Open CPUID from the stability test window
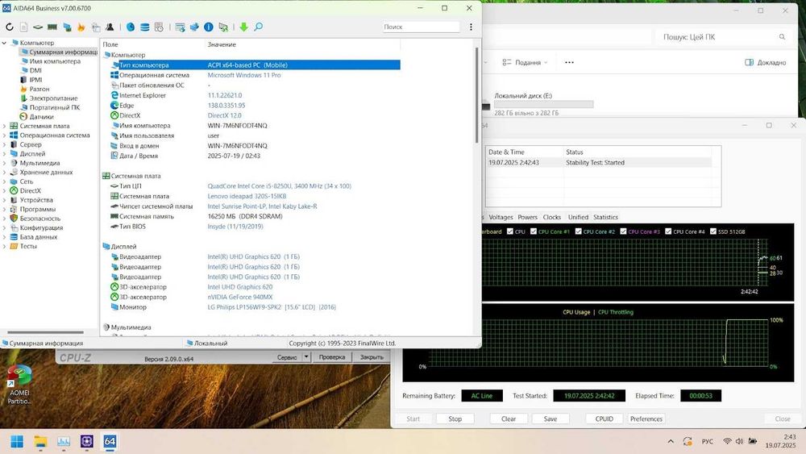The height and width of the screenshot is (454, 806). (604, 419)
